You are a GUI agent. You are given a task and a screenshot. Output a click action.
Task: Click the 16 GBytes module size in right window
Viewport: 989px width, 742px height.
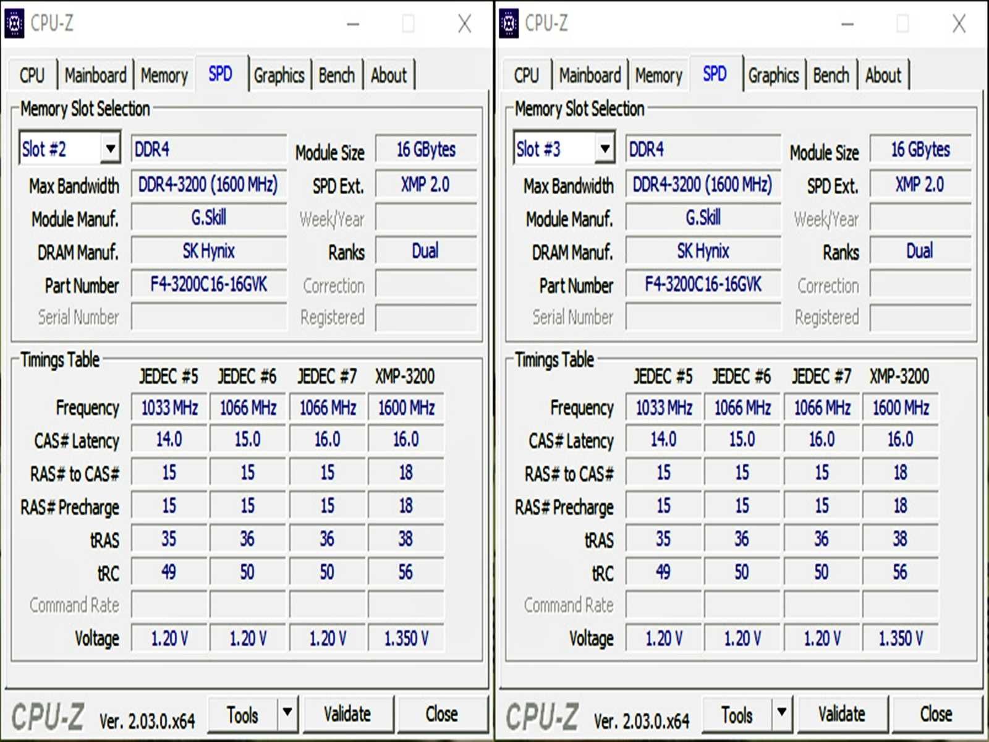coord(920,150)
